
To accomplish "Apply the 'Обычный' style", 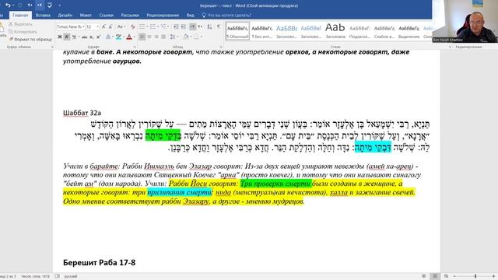I will [x=237, y=31].
